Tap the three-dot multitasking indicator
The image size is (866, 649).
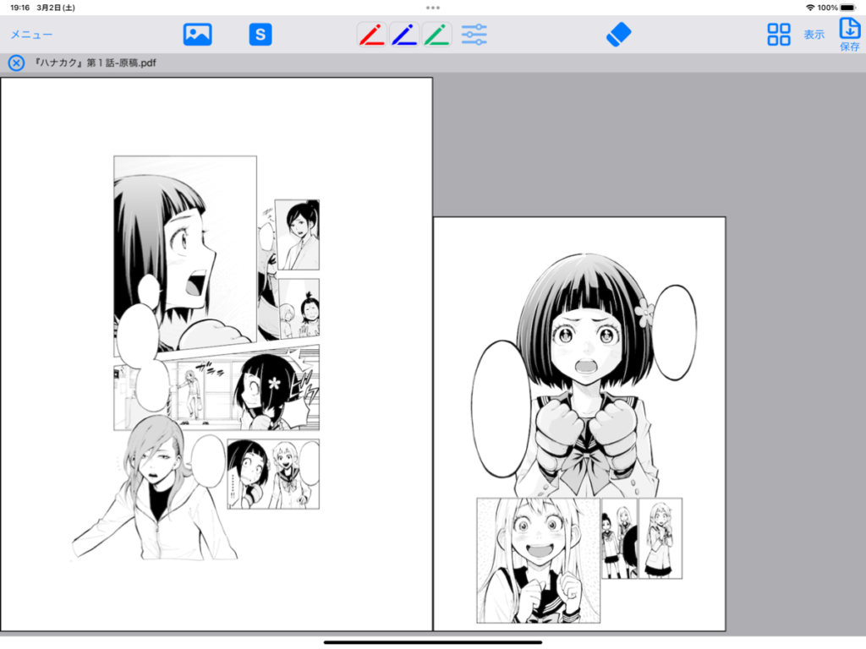tap(433, 8)
